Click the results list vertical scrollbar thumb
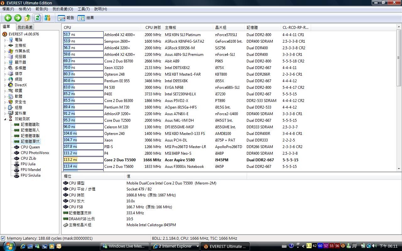 399,58
